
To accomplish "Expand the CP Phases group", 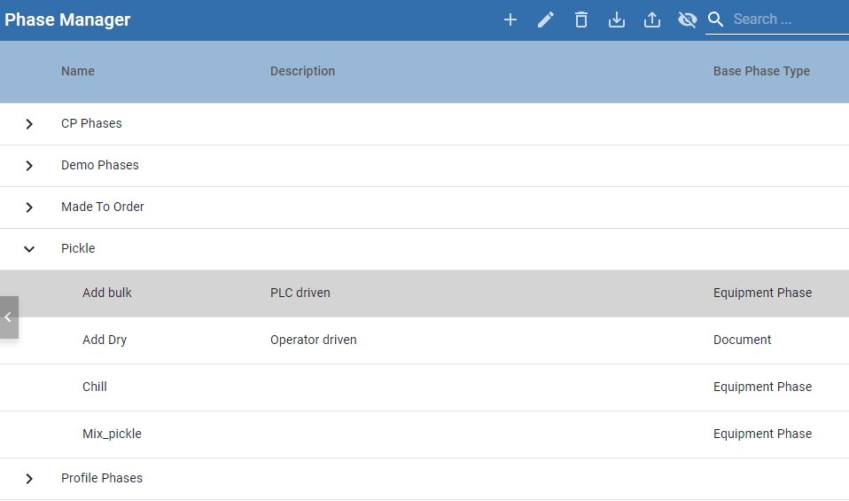I will (29, 124).
